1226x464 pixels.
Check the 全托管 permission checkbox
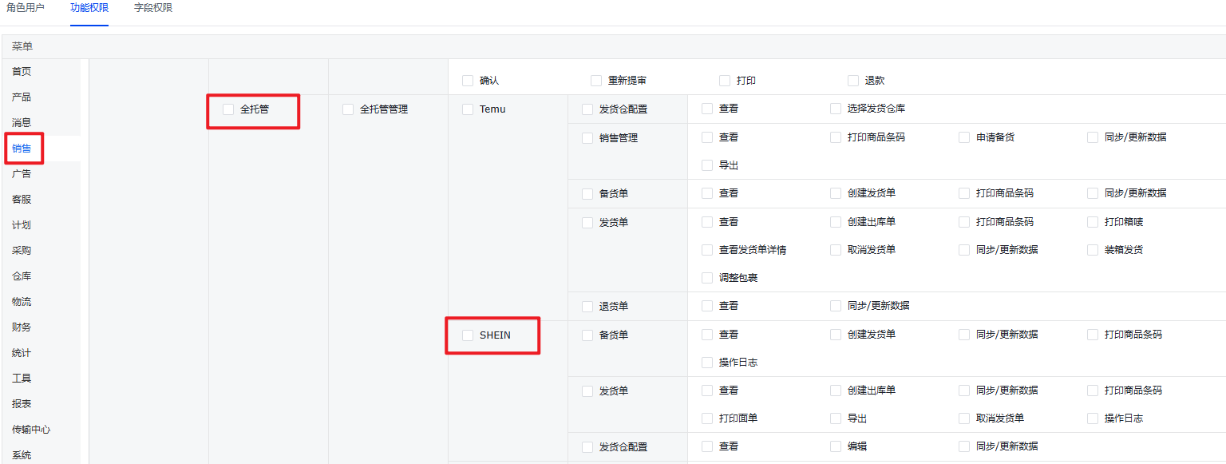coord(228,109)
